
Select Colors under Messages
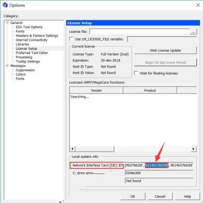21,74
